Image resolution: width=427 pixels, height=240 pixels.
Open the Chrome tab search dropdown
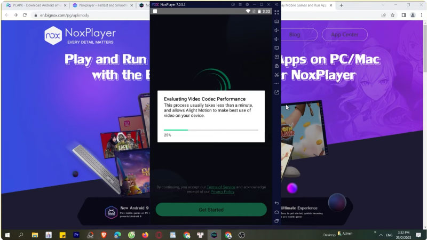coord(383,5)
